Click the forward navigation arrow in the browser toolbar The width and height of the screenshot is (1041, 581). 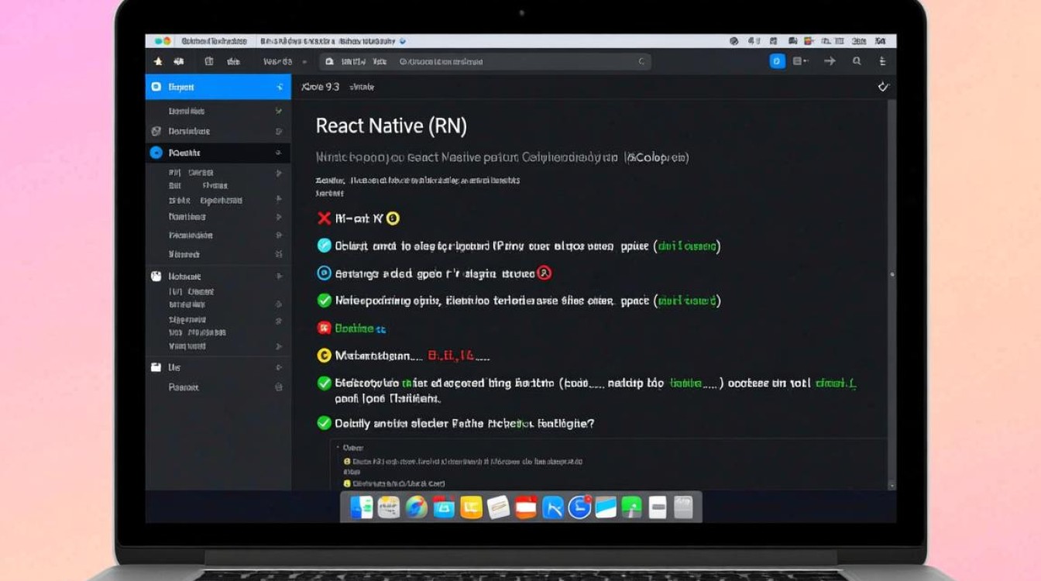(x=829, y=62)
